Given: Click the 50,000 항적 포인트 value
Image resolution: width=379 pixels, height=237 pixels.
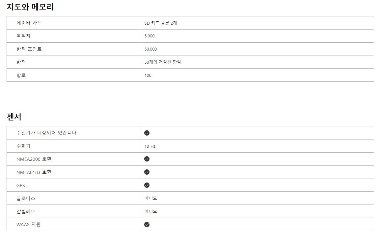Looking at the screenshot, I should (x=150, y=49).
